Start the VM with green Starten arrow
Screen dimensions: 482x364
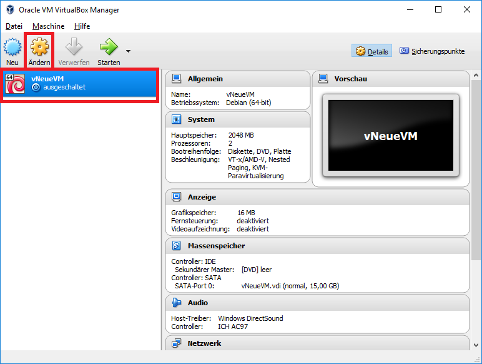pyautogui.click(x=109, y=48)
